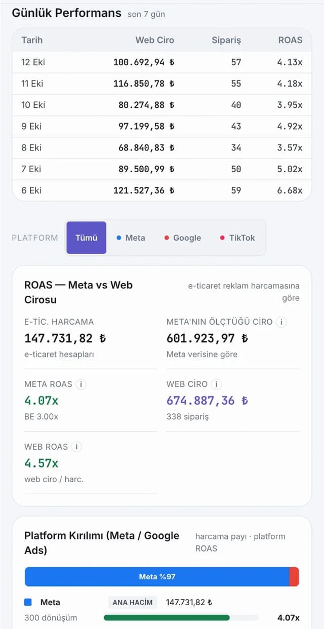The height and width of the screenshot is (629, 324).
Task: Click the 5.02x ROAS cell
Action: (290, 169)
